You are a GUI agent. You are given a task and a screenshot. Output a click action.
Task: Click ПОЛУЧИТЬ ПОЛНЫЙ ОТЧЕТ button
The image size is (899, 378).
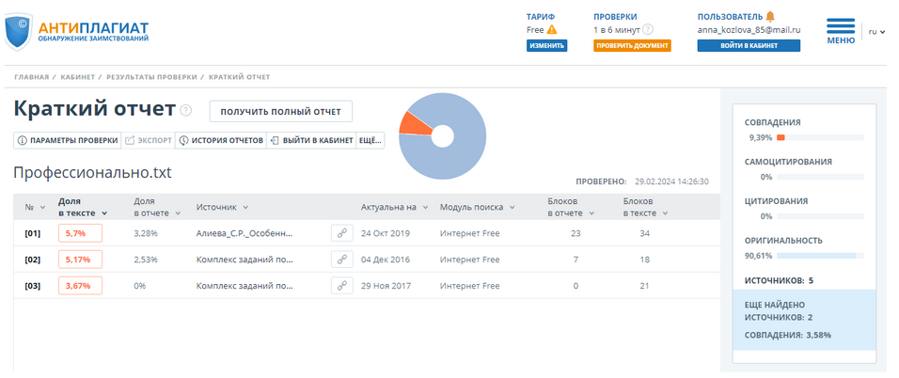tap(281, 111)
